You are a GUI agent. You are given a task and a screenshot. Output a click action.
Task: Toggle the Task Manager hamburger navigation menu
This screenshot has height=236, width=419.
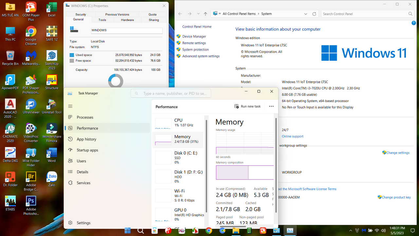(x=70, y=106)
